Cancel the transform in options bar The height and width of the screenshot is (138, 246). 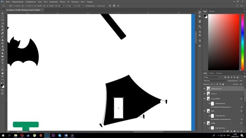tap(114, 6)
